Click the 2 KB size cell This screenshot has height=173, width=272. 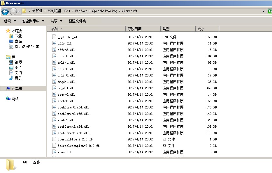[213, 146]
